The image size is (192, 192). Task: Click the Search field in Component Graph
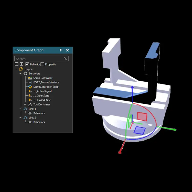pyautogui.click(x=41, y=59)
